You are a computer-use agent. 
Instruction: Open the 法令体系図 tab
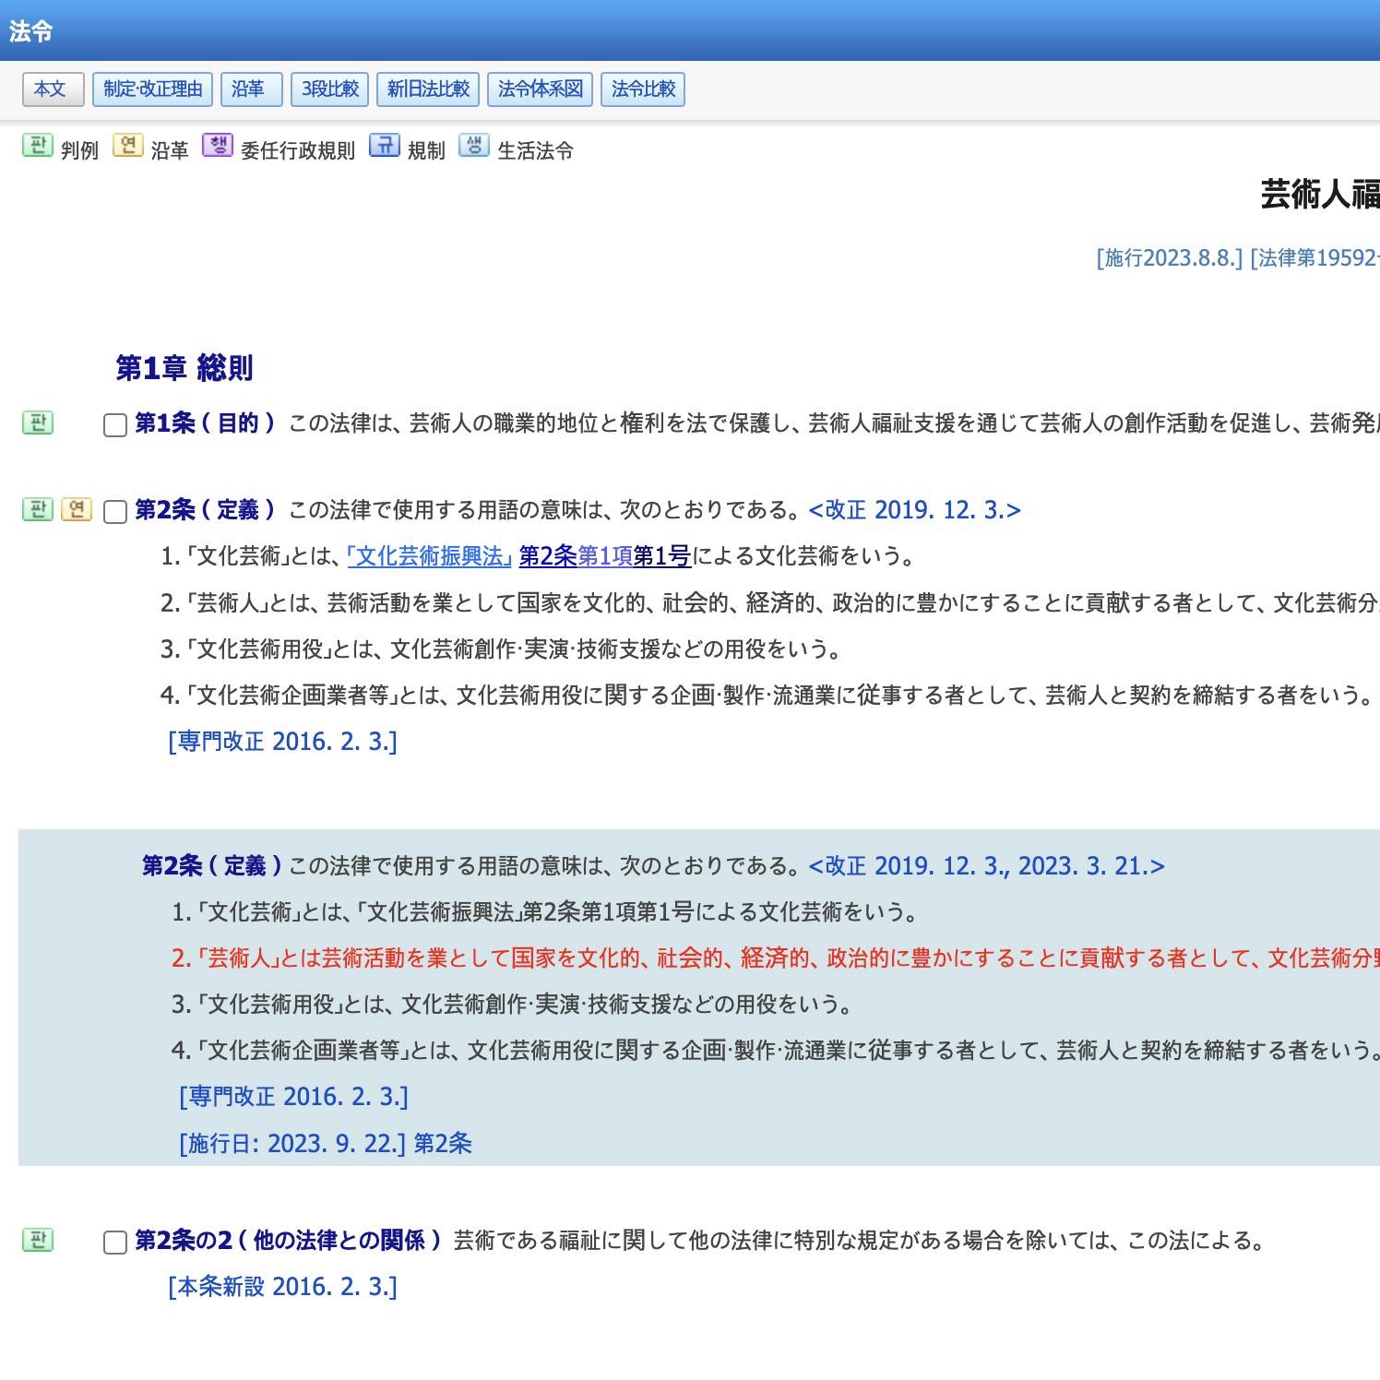540,89
